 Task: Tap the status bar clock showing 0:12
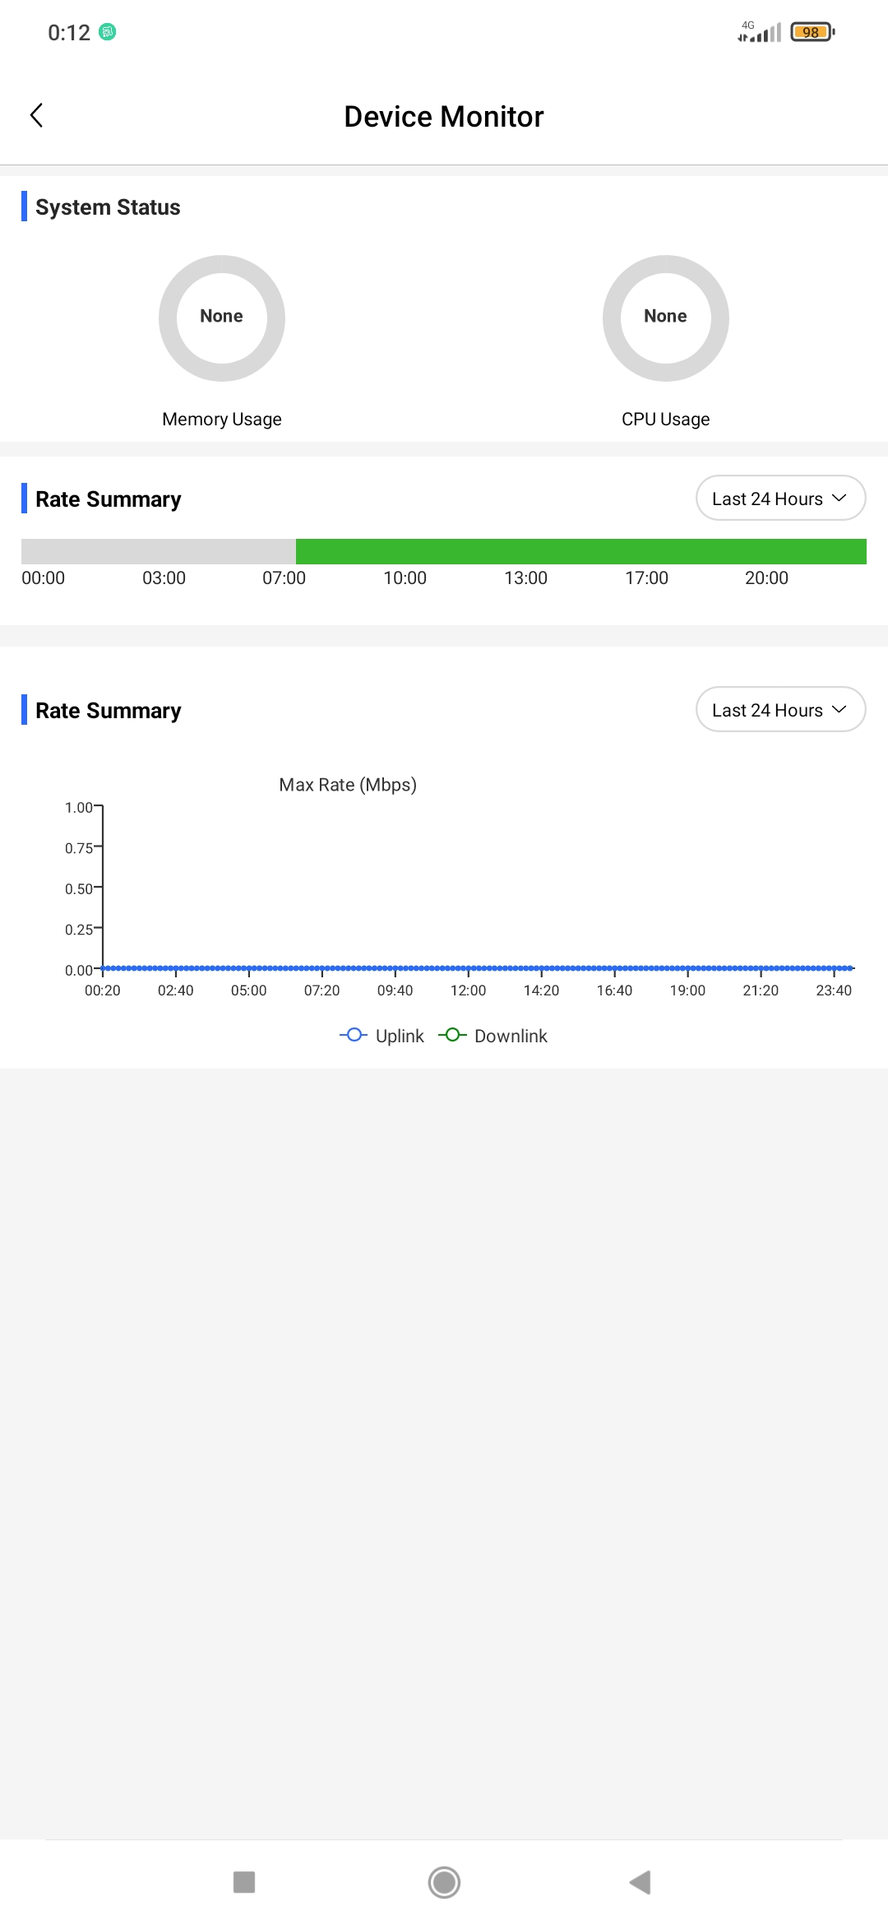point(69,33)
